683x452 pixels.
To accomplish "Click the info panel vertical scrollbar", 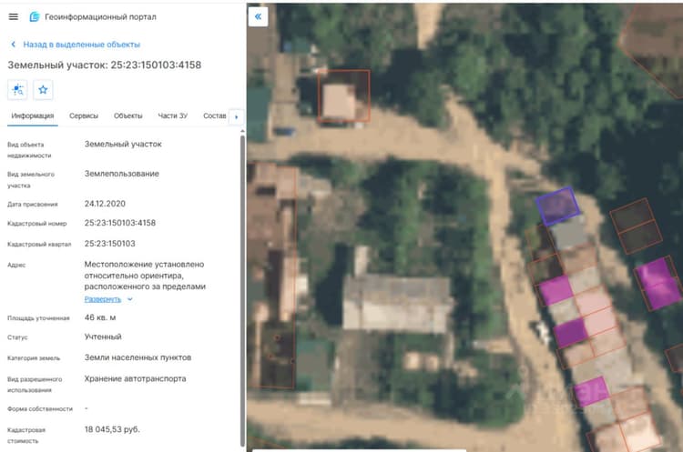I will pos(242,291).
